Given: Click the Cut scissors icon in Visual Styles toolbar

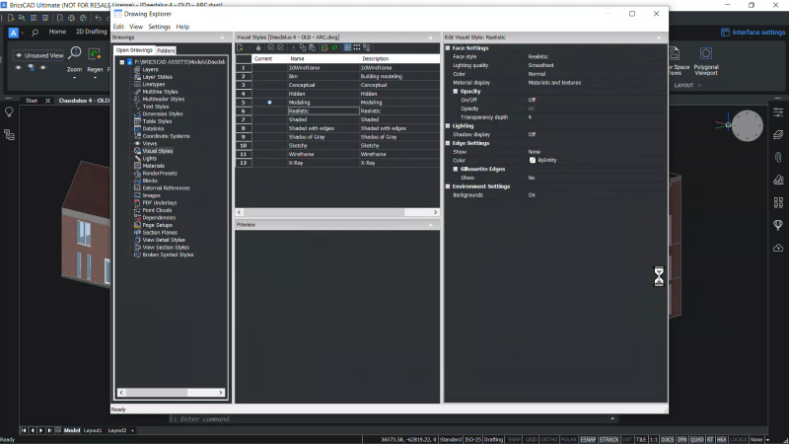Looking at the screenshot, I should click(x=293, y=47).
